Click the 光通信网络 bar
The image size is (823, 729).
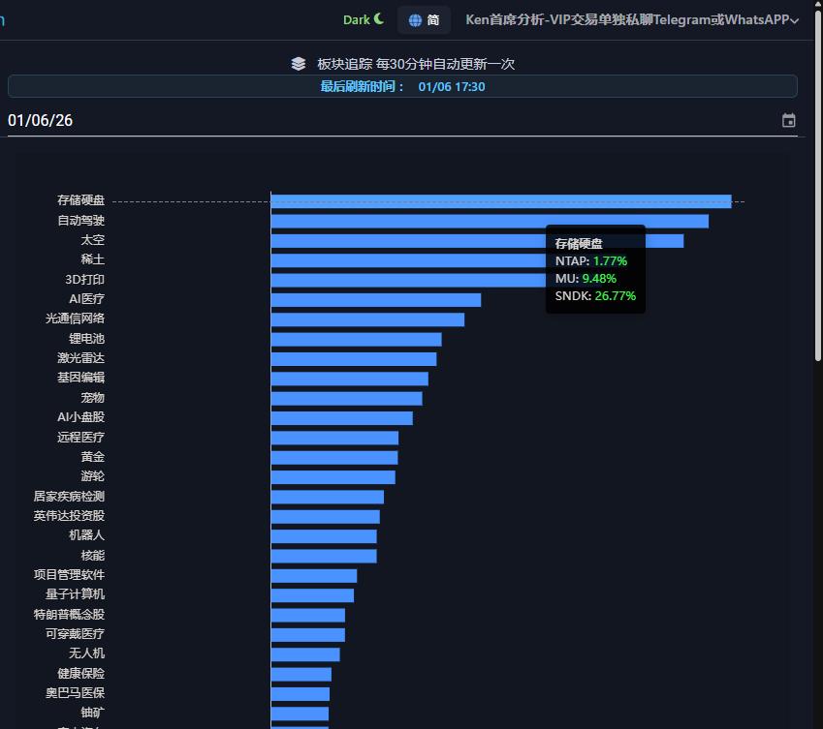(366, 319)
